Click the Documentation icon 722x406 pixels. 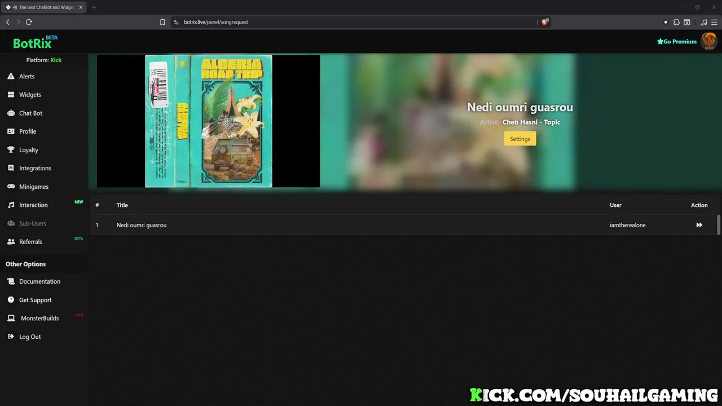[x=11, y=281]
